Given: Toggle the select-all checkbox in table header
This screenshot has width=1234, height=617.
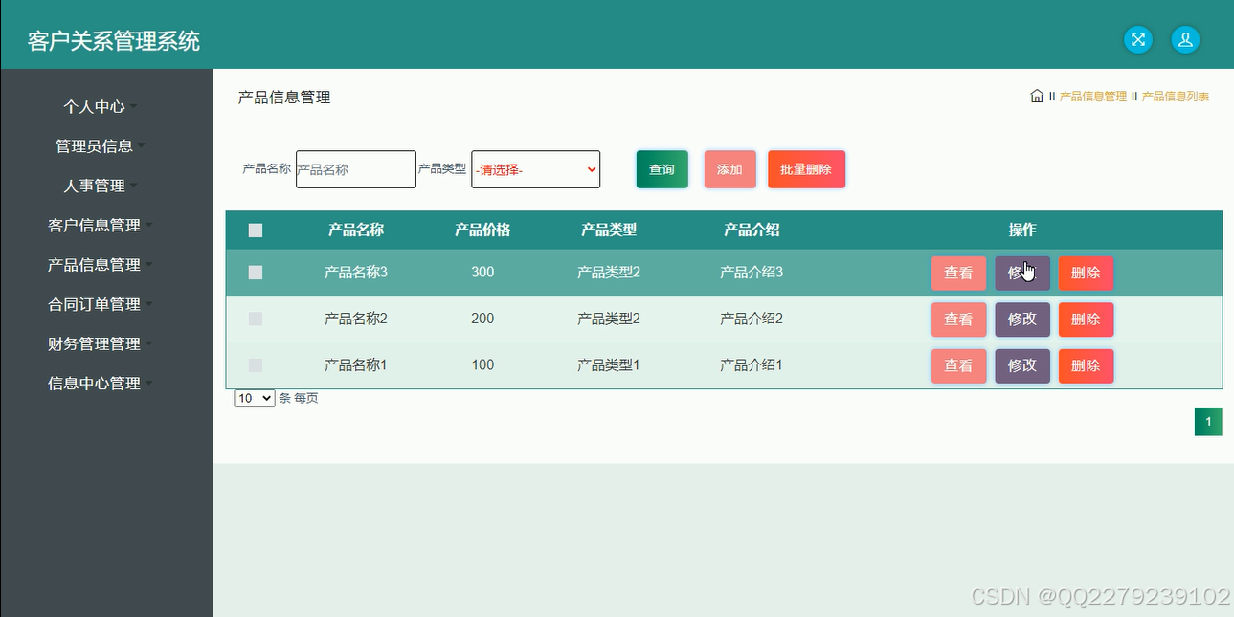Looking at the screenshot, I should pos(256,230).
